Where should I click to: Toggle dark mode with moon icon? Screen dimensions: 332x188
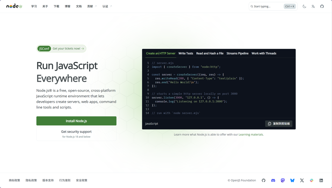(x=304, y=6)
